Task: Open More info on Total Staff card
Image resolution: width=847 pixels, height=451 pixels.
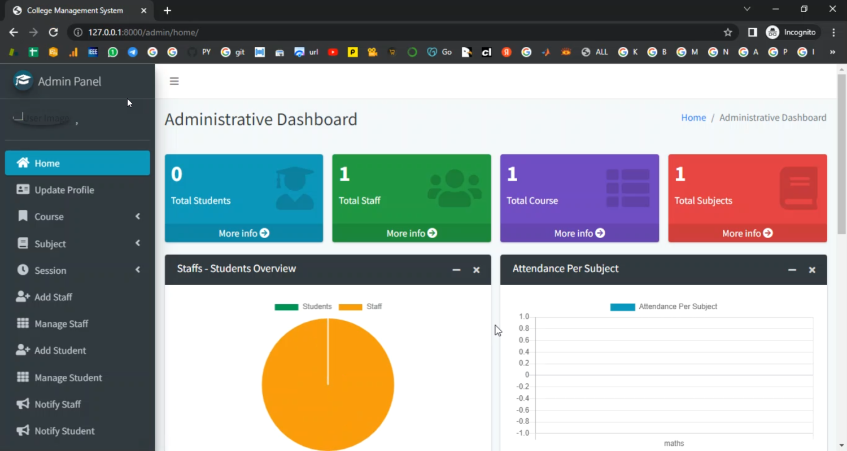Action: coord(412,233)
